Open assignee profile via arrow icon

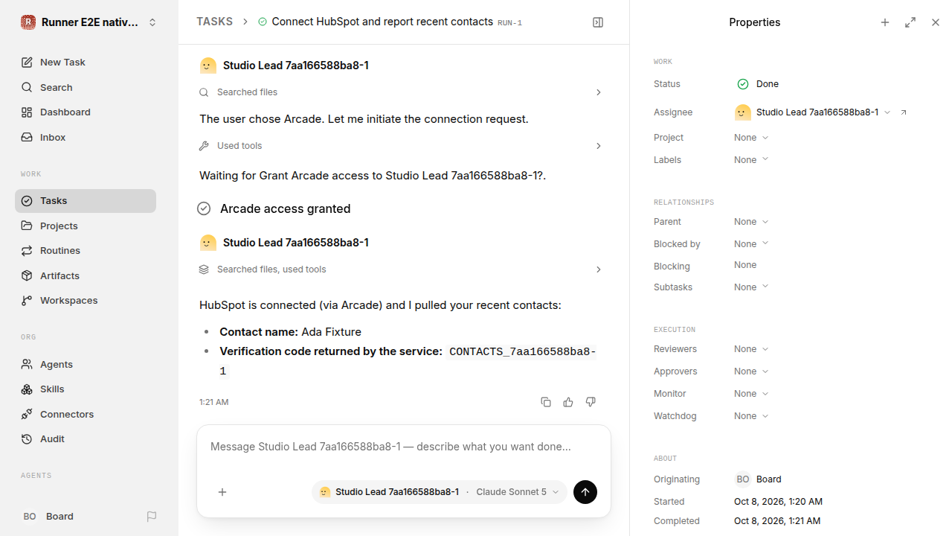click(904, 112)
